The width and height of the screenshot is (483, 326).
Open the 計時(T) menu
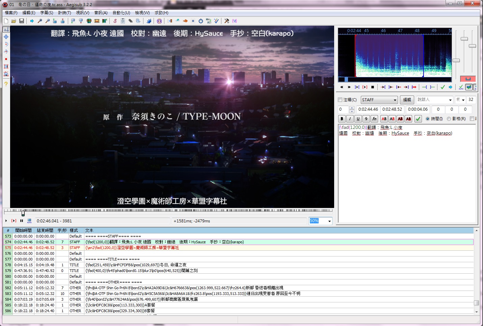point(64,13)
